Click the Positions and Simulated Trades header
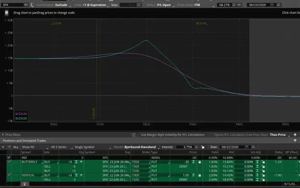 point(24,141)
